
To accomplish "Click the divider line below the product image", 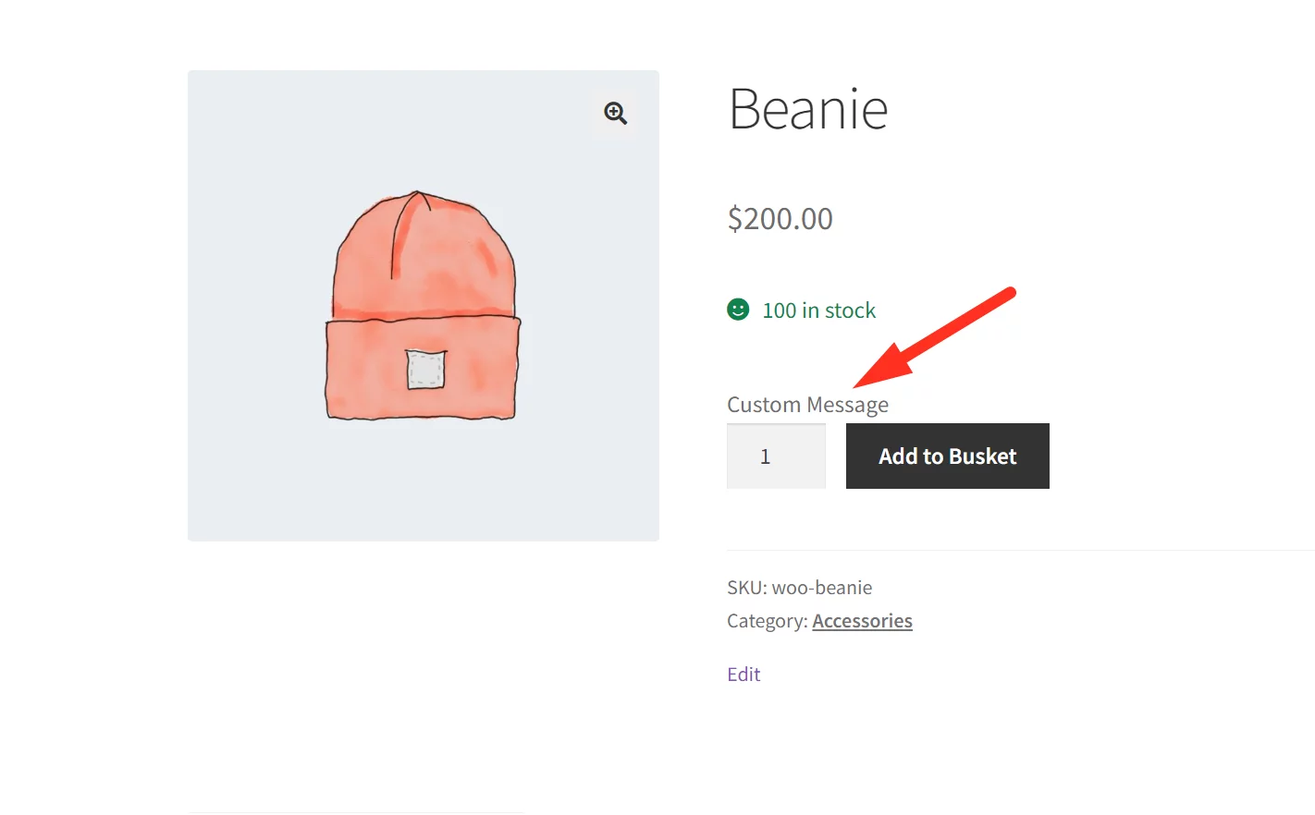I will 356,812.
